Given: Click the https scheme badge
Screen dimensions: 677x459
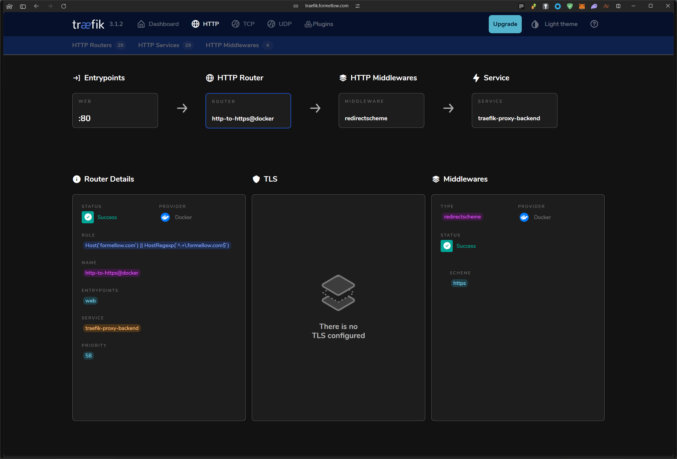Looking at the screenshot, I should point(459,283).
